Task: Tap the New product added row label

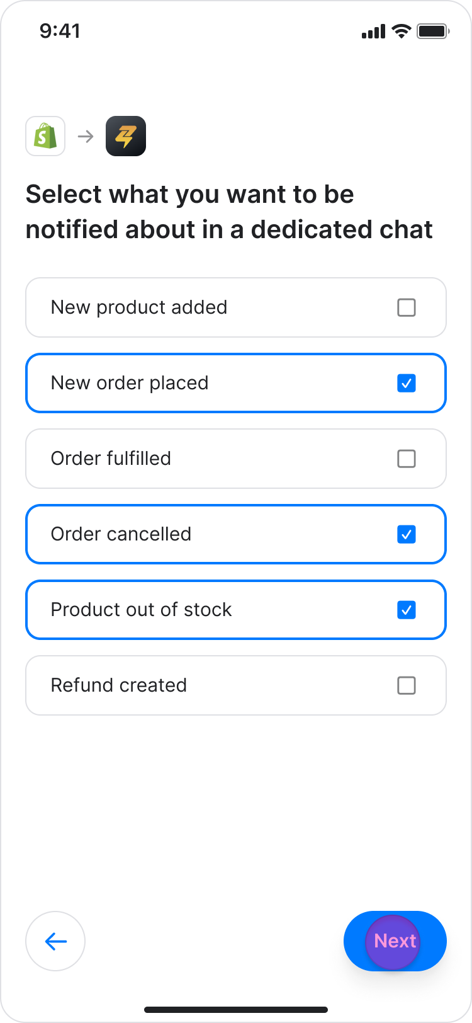Action: click(x=139, y=307)
